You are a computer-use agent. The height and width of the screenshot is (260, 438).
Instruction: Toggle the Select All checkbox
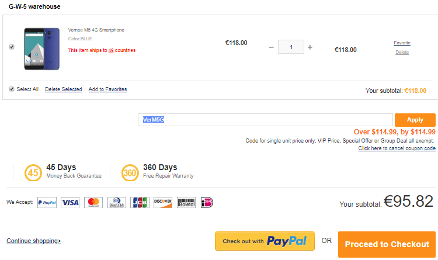tap(12, 89)
